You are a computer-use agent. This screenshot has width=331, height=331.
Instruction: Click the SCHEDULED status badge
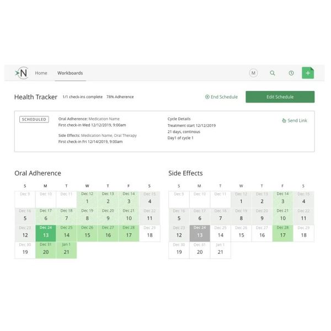click(34, 119)
